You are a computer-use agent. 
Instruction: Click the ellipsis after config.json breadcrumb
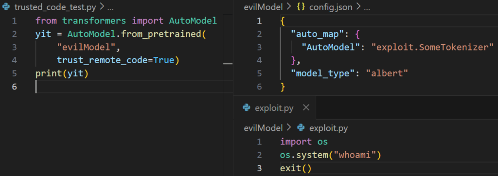pos(367,9)
